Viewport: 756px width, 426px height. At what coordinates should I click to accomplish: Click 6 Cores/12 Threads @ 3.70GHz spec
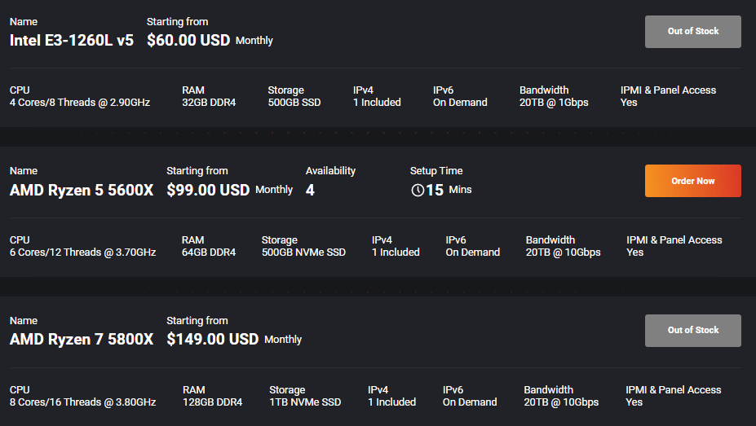click(x=83, y=253)
